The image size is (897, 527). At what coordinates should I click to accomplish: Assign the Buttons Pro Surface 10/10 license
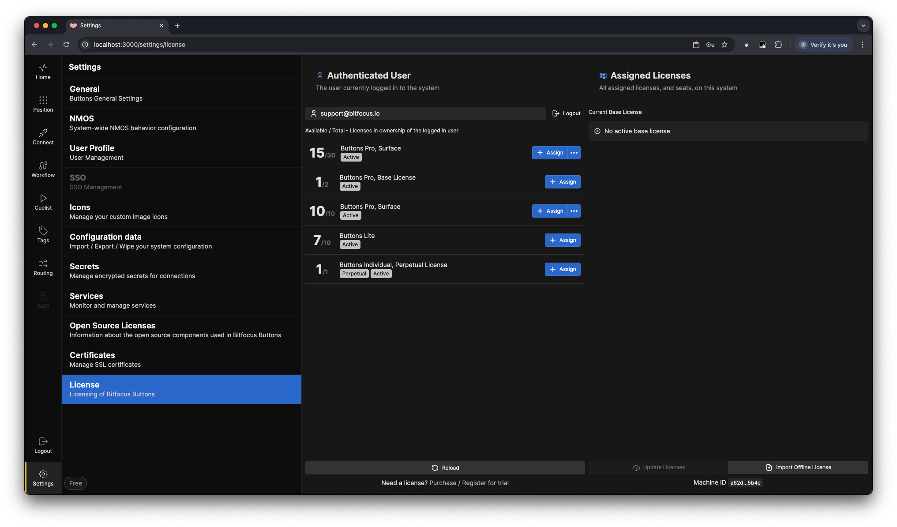(550, 211)
